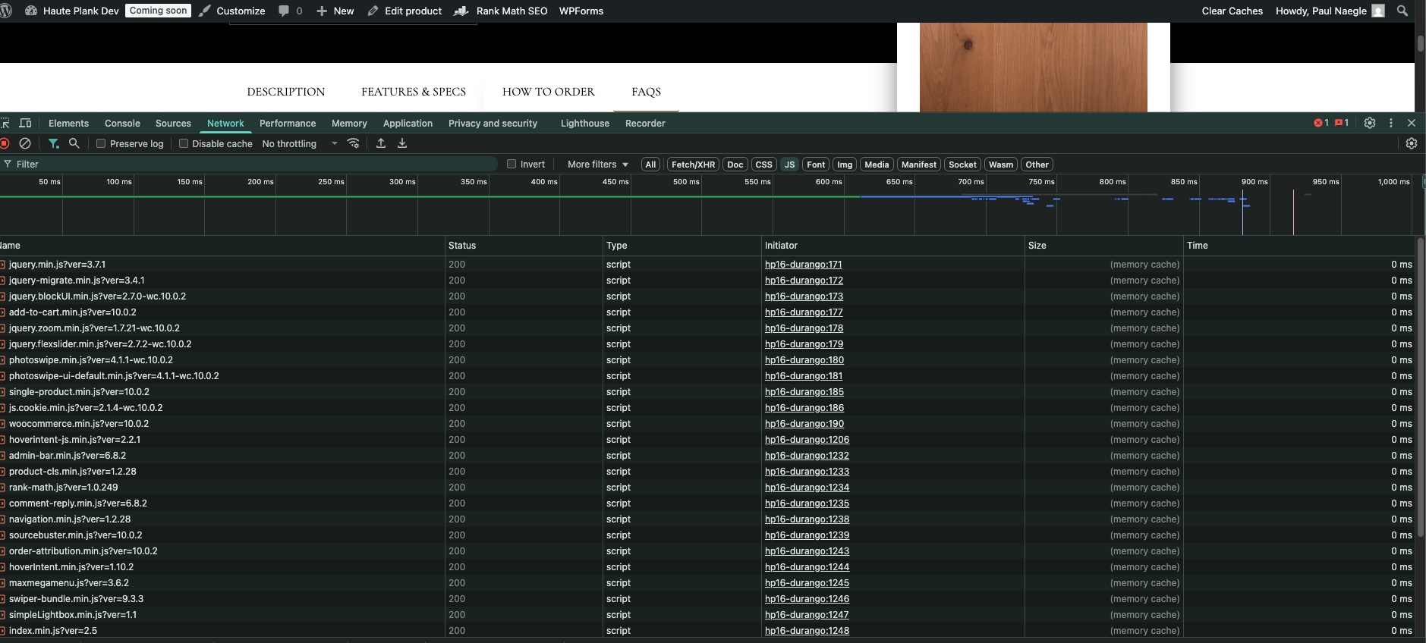
Task: Close the DevTools panel
Action: (x=1412, y=123)
